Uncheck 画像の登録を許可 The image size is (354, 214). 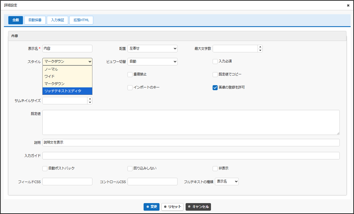click(x=215, y=88)
